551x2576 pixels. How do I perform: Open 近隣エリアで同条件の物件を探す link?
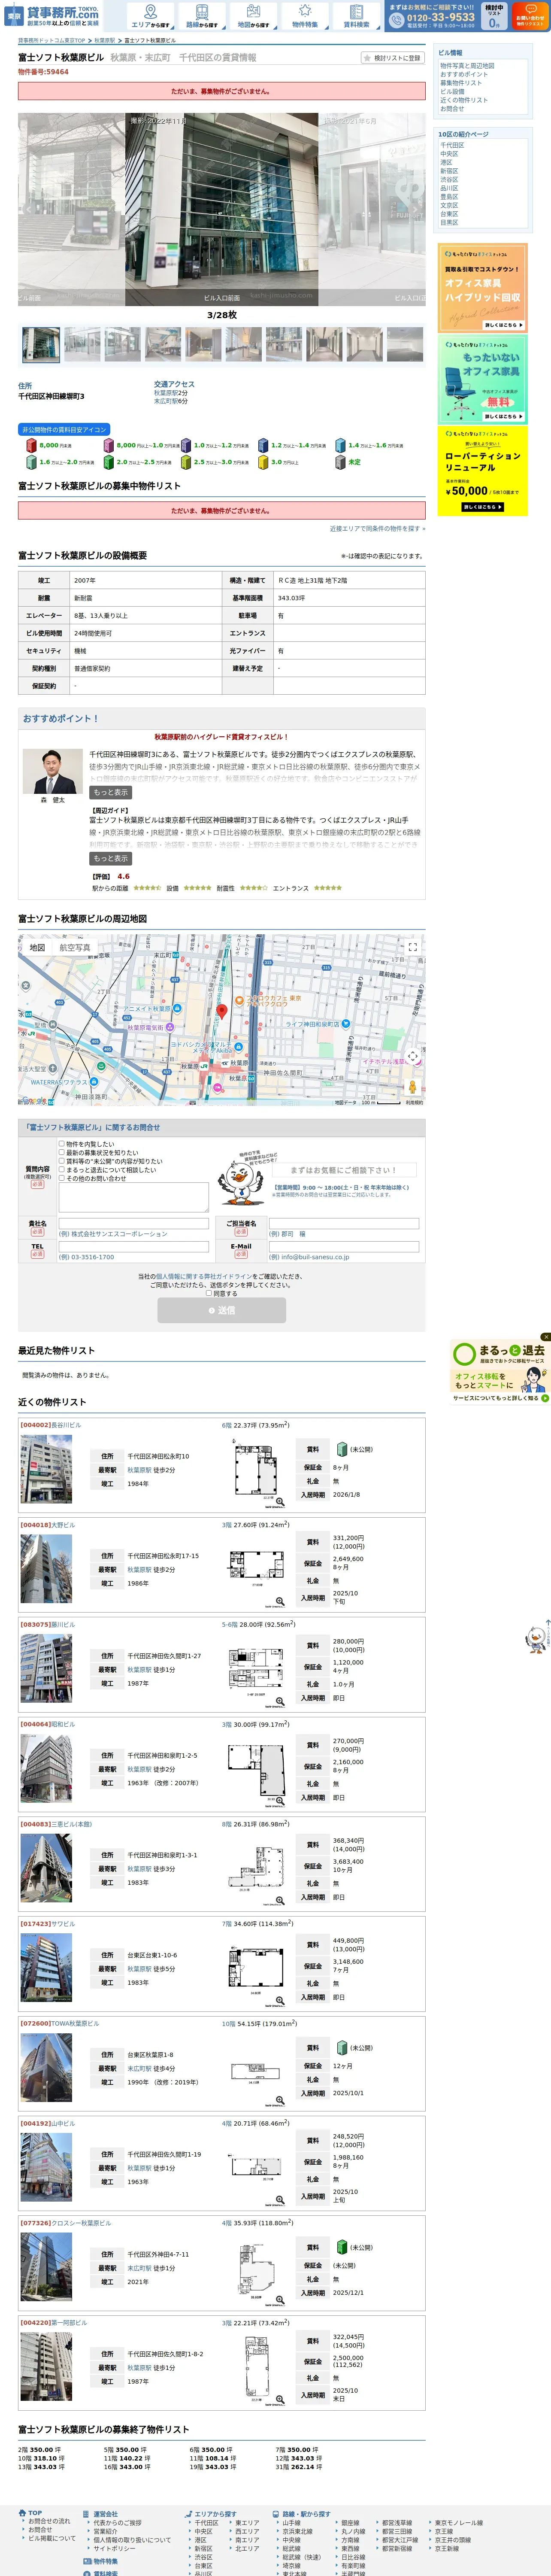coord(377,529)
